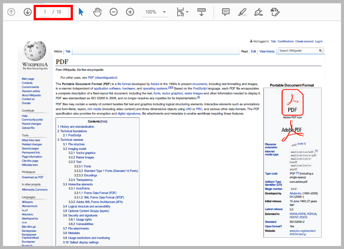The height and width of the screenshot is (249, 344).
Task: Select the arrow selection tool
Action: pyautogui.click(x=81, y=12)
